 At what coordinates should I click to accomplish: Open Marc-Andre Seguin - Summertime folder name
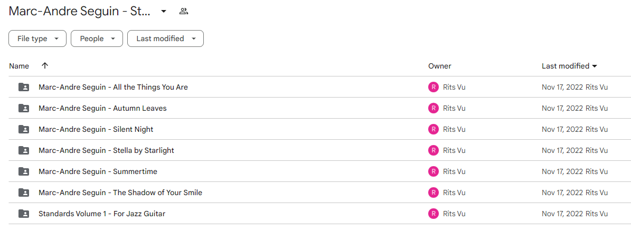pos(98,171)
